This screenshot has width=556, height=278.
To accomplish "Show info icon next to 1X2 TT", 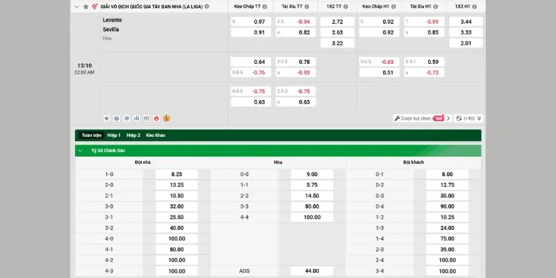I will [x=345, y=6].
